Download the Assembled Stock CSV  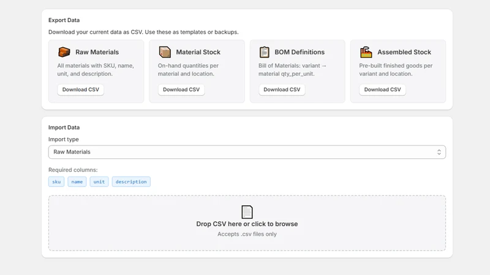point(382,89)
